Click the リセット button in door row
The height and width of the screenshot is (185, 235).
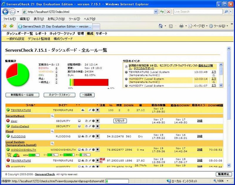point(120,121)
